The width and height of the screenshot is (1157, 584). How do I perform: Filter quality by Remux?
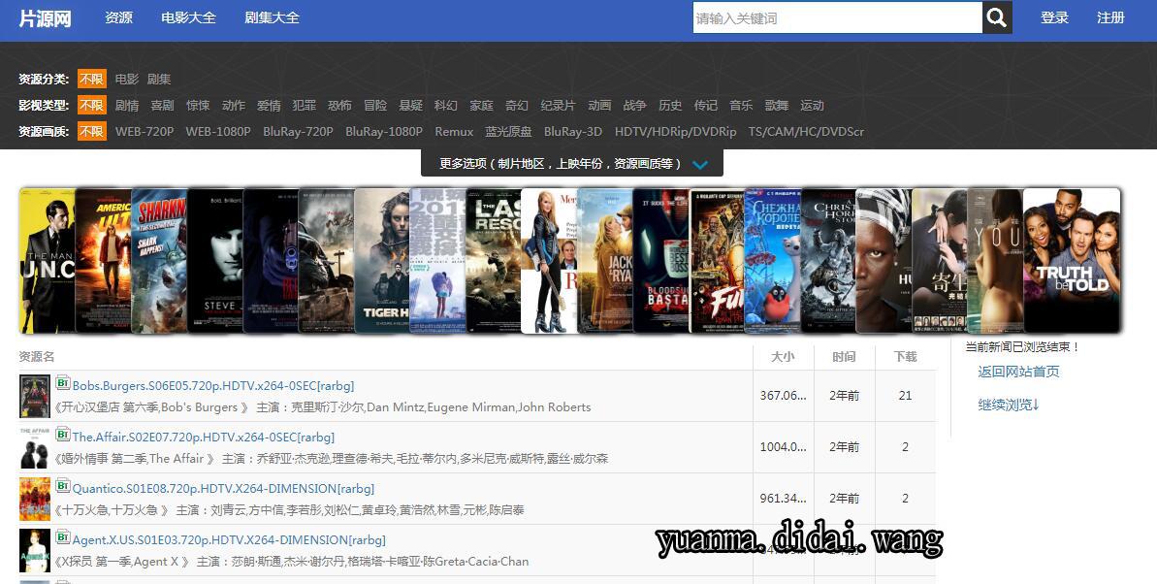[454, 131]
